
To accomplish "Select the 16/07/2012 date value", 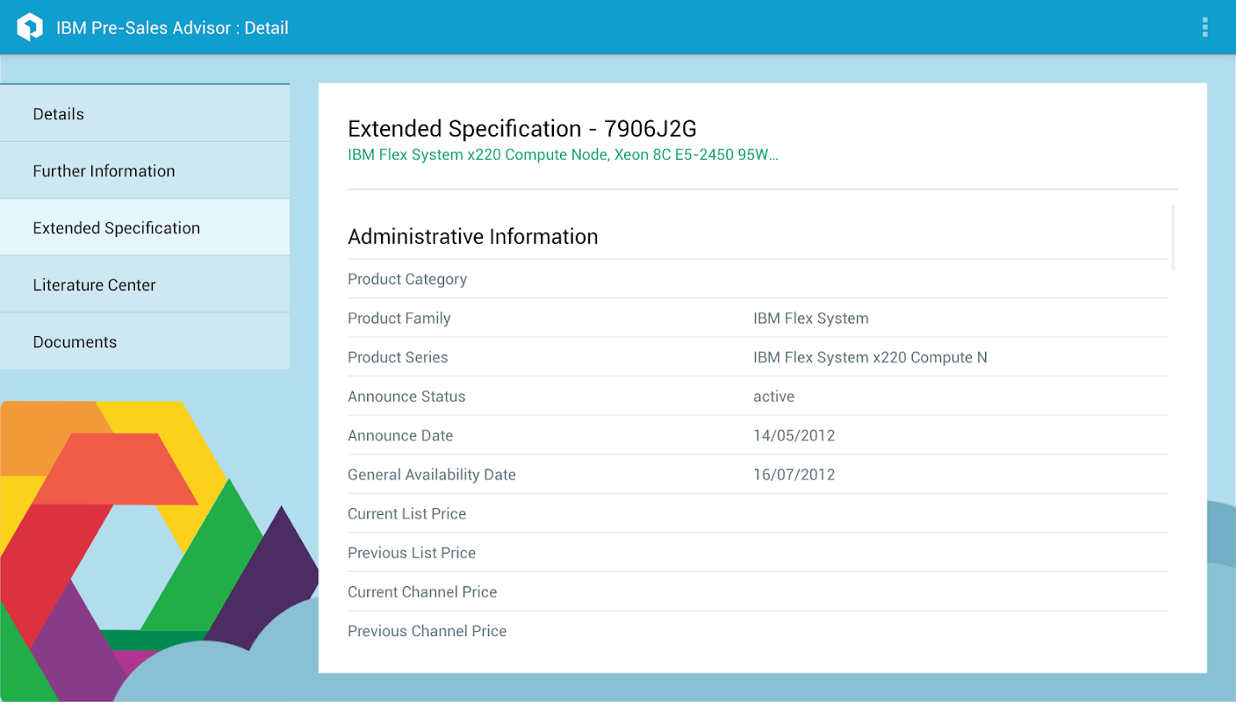I will pos(794,475).
